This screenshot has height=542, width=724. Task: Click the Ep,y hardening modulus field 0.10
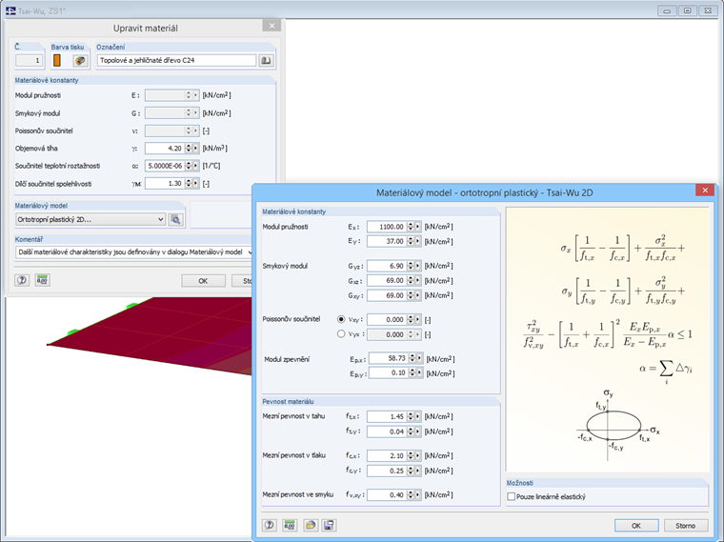click(389, 373)
